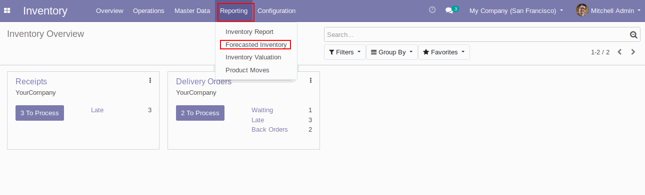Click the clock activities icon
The image size is (645, 195).
click(432, 10)
